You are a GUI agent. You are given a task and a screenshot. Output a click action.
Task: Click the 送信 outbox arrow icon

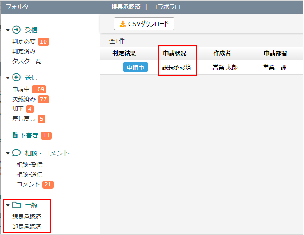[x=16, y=77]
